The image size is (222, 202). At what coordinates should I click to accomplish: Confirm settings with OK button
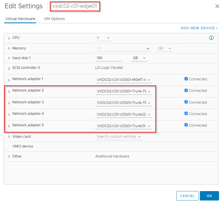209,196
